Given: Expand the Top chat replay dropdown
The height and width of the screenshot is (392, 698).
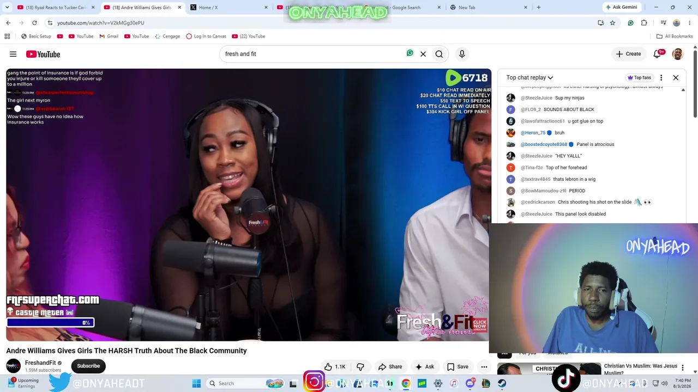Looking at the screenshot, I should pos(529,78).
